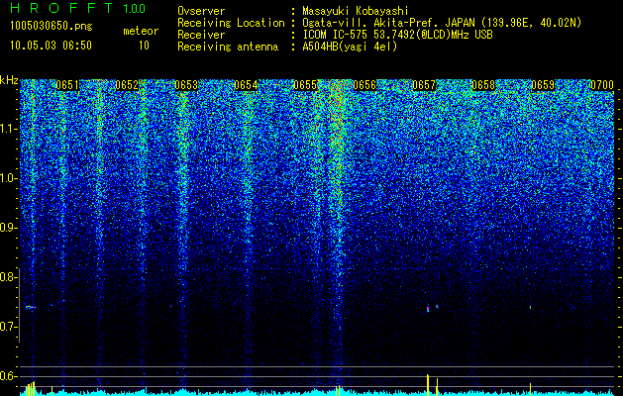Select the file name 1005030650.png
Screen dimensions: 623x396
coord(52,26)
